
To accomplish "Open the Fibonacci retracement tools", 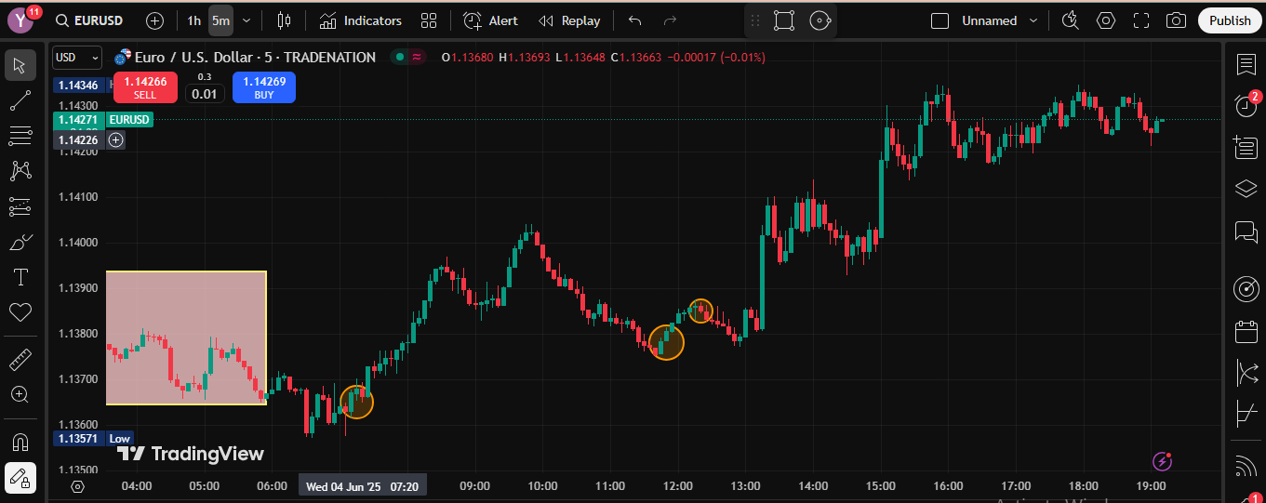I will 20,136.
